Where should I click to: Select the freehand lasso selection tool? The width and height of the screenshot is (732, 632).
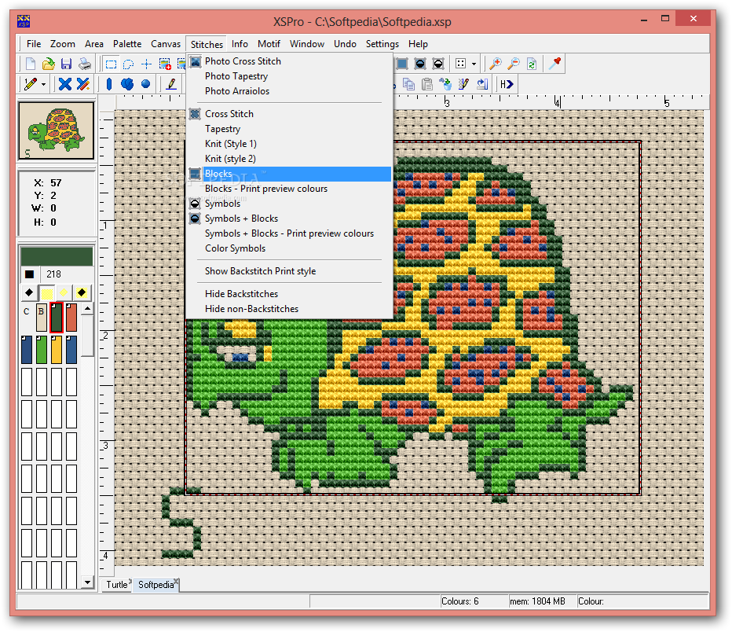(128, 64)
